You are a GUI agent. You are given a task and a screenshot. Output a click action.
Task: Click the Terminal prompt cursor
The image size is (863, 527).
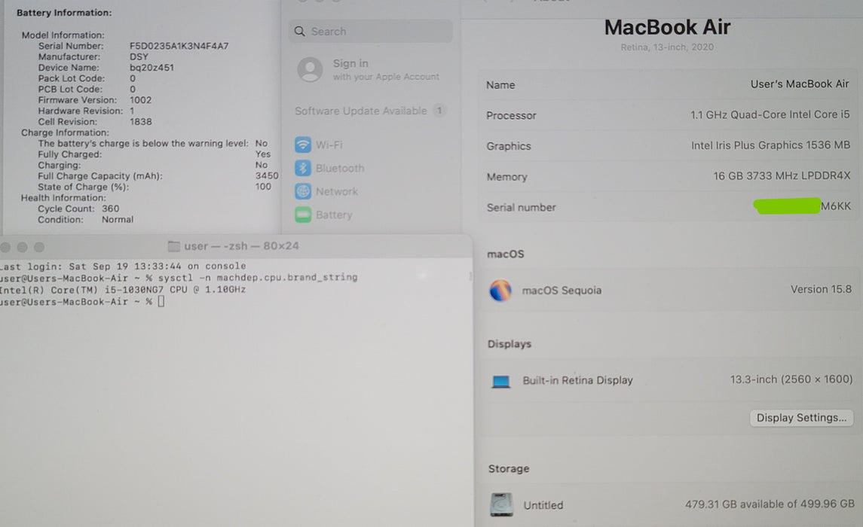[161, 301]
